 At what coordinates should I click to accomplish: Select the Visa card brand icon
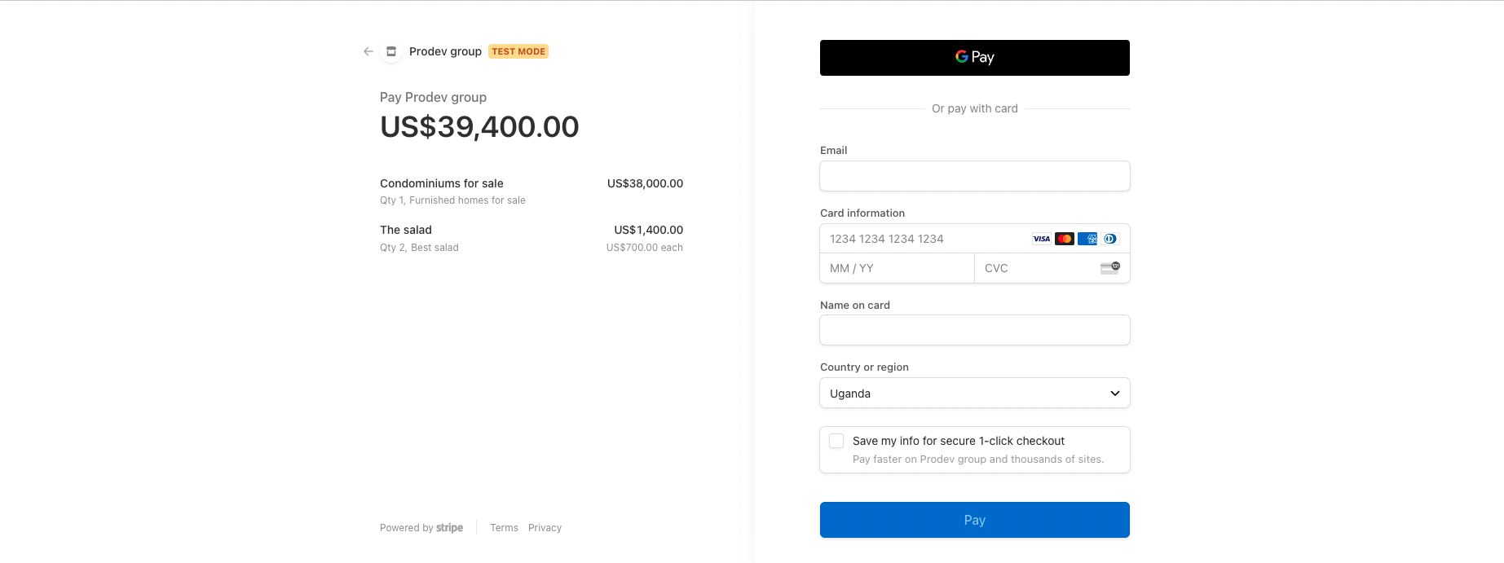(1042, 238)
